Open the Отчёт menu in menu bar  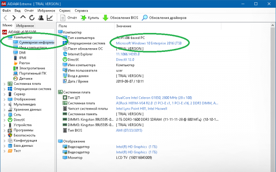point(29,11)
